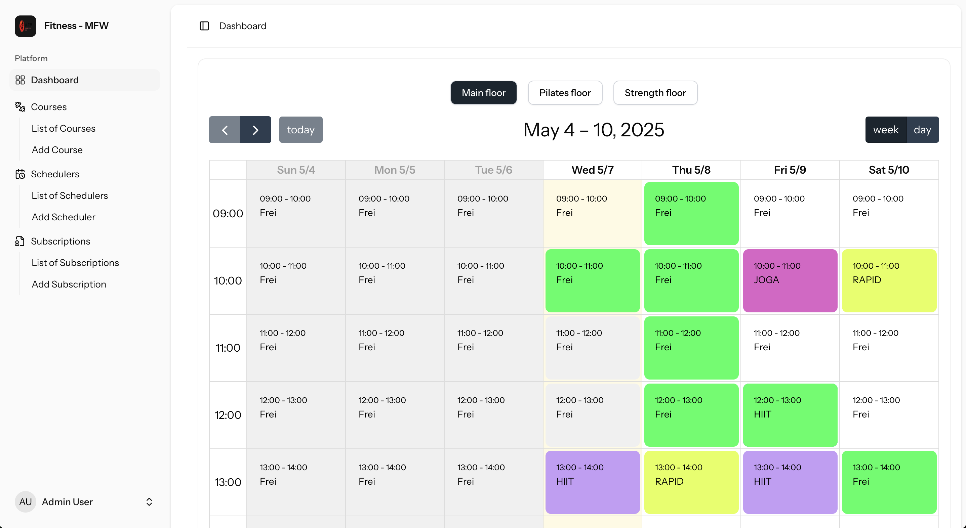This screenshot has height=528, width=966.
Task: Click Dashboard breadcrumb text in header
Action: click(x=243, y=26)
